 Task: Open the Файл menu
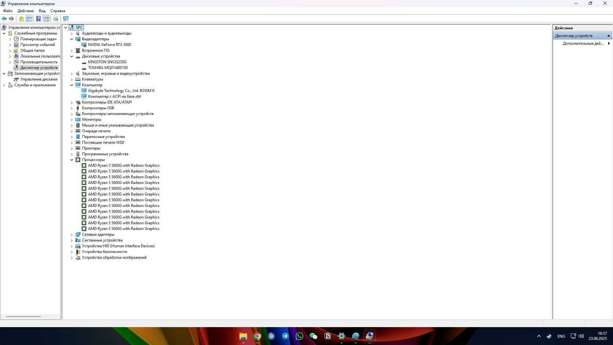point(8,11)
